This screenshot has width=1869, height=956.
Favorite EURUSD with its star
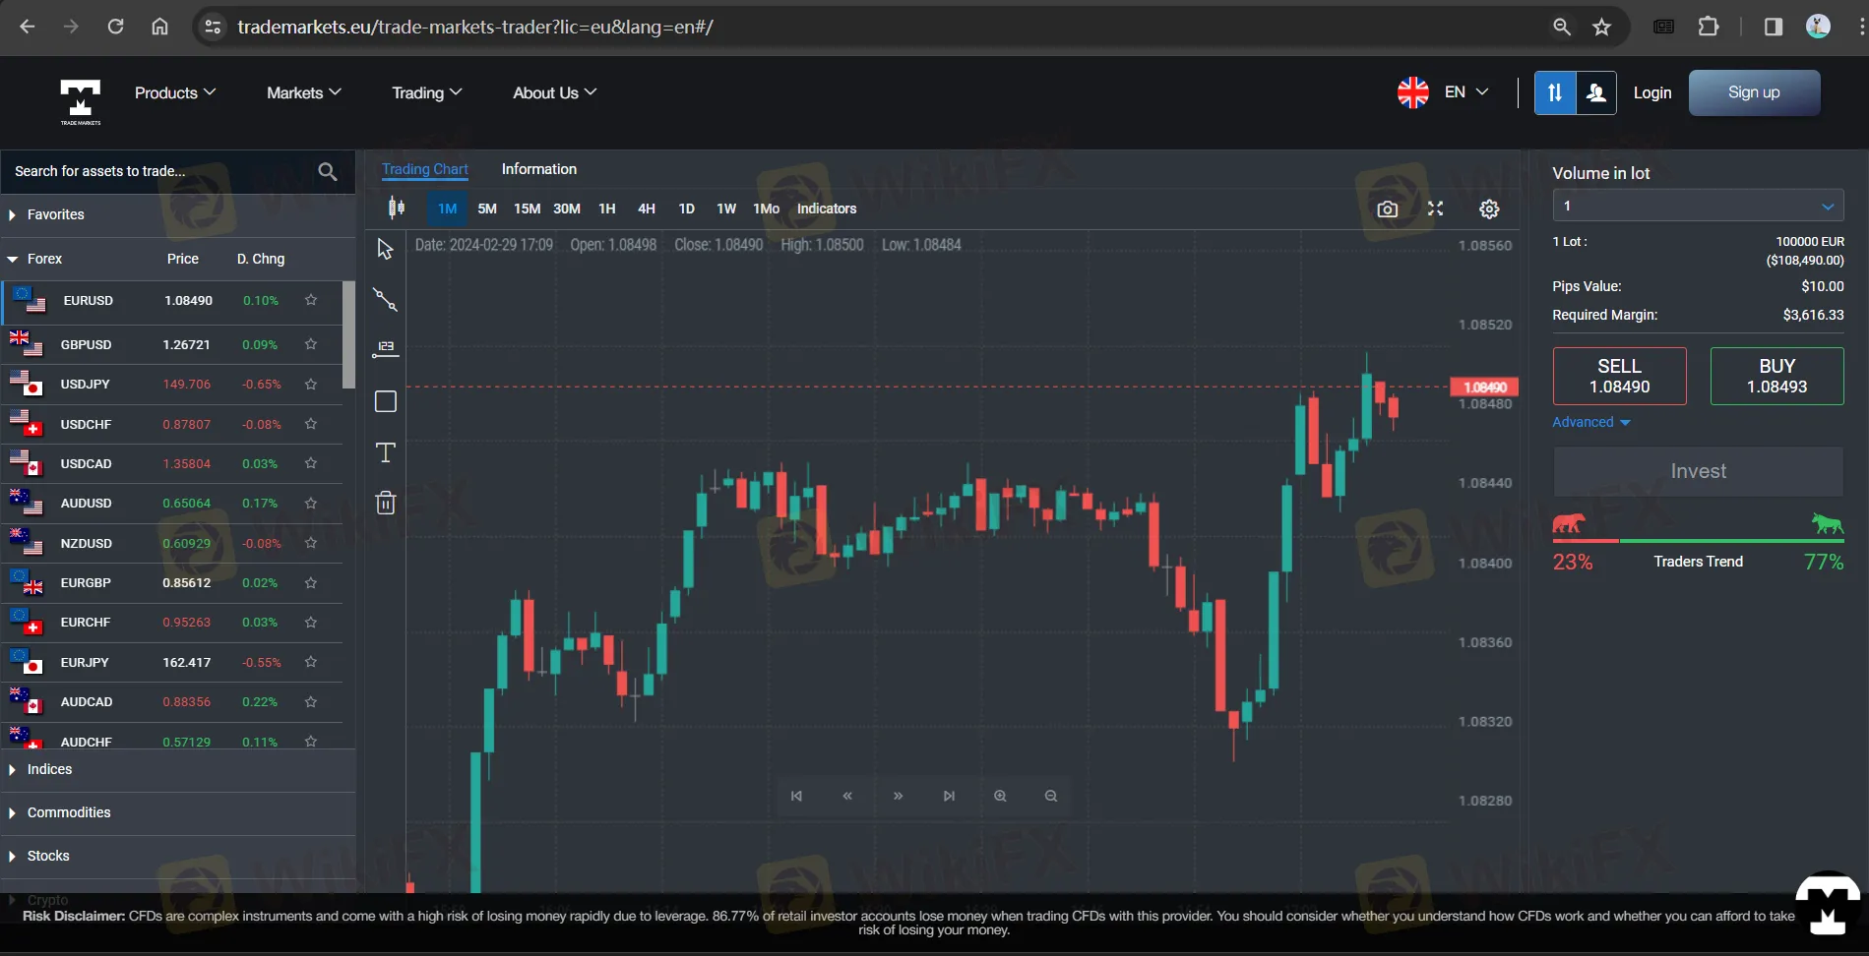[x=311, y=300]
